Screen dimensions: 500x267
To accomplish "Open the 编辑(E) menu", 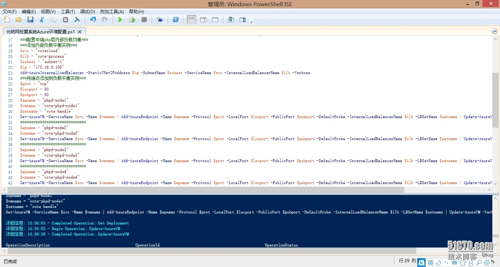I will click(29, 12).
